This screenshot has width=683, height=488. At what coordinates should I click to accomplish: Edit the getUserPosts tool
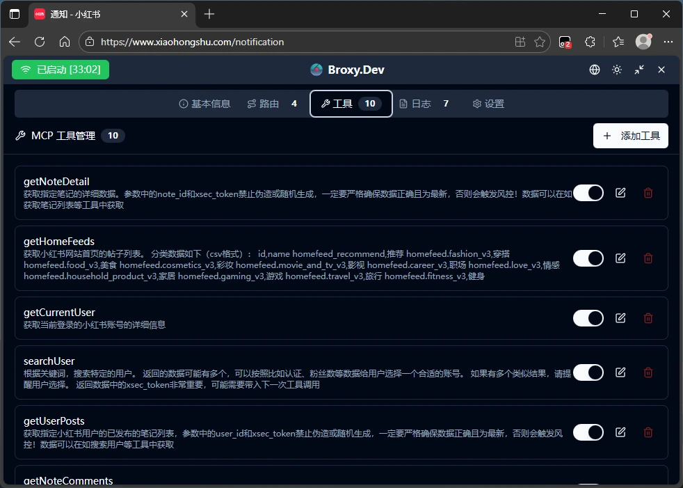tap(620, 432)
